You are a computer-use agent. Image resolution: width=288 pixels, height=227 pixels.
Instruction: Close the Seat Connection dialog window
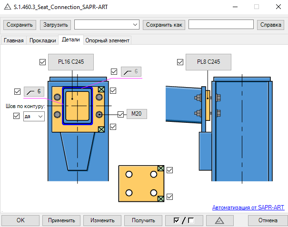click(x=278, y=7)
